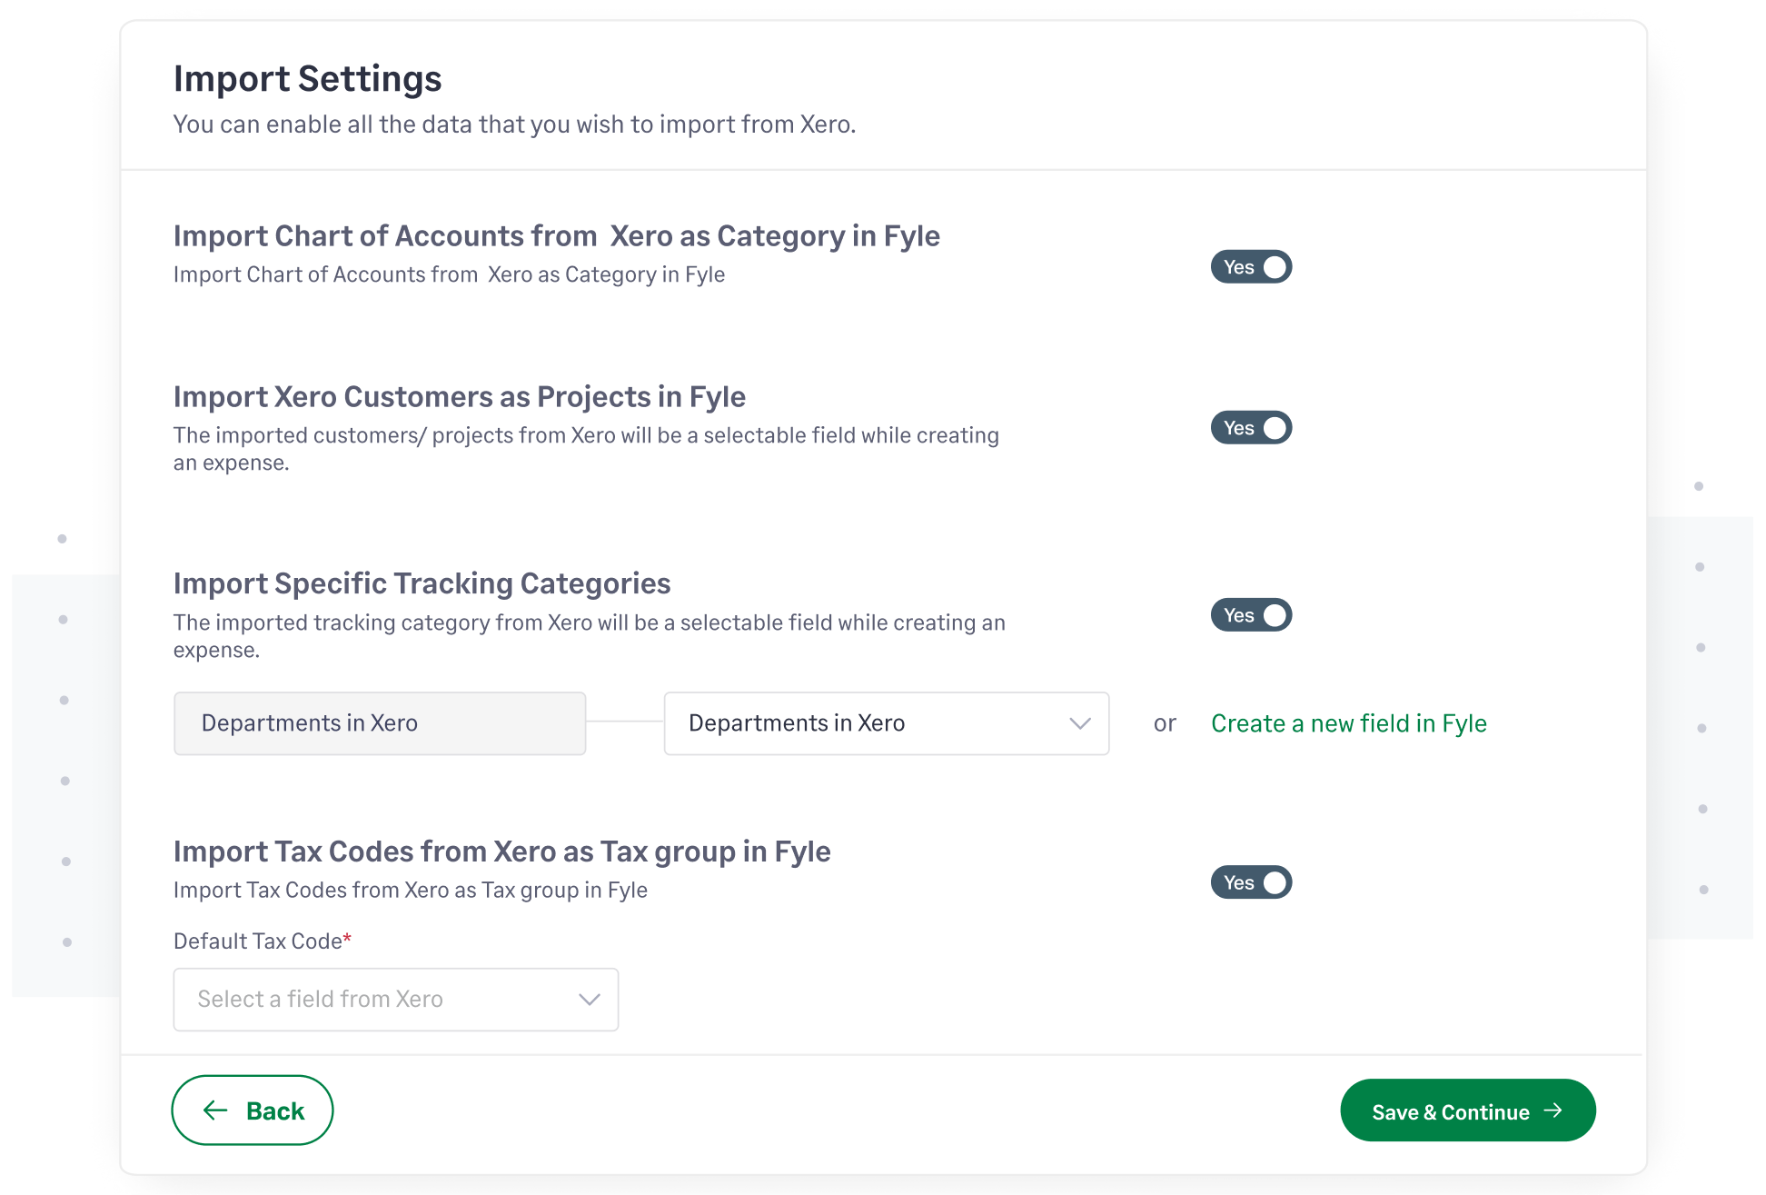
Task: Click the toggle knob on Import Chart of Accounts
Action: (x=1275, y=266)
